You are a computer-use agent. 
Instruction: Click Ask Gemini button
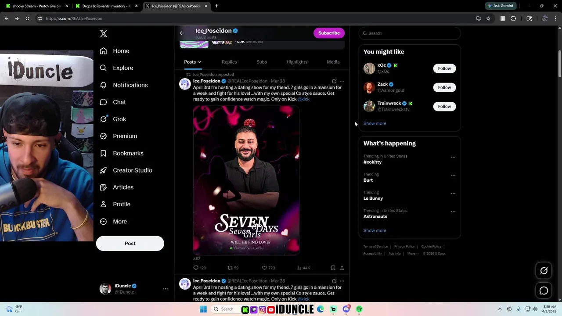[501, 6]
